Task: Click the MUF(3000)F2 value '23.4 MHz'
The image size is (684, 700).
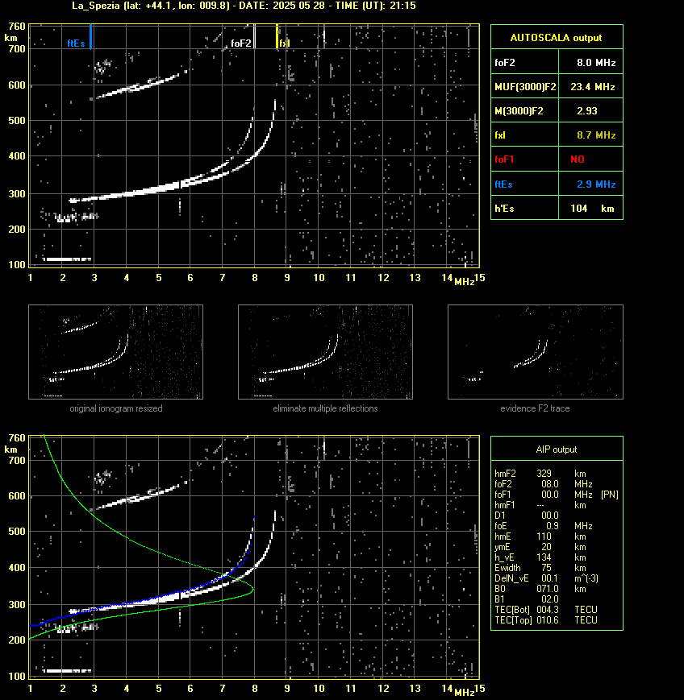Action: (593, 87)
